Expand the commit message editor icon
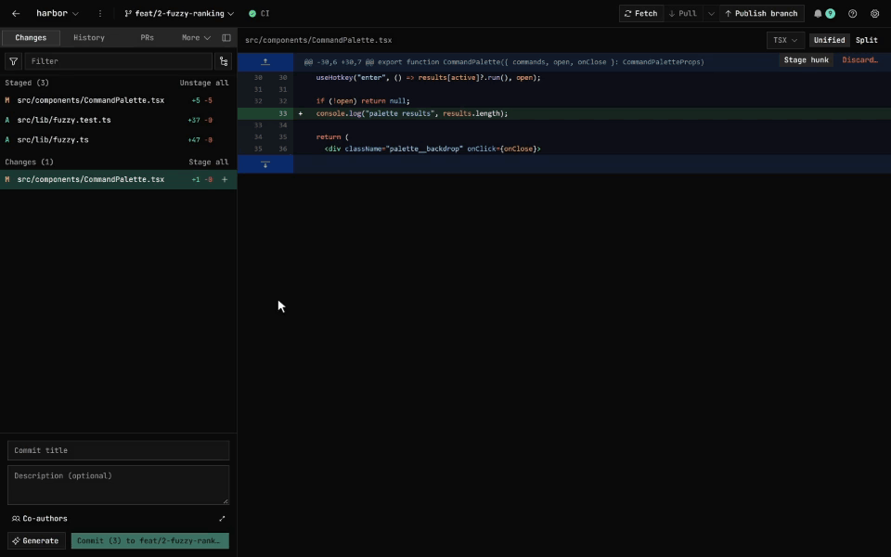Image resolution: width=891 pixels, height=557 pixels. click(x=222, y=519)
